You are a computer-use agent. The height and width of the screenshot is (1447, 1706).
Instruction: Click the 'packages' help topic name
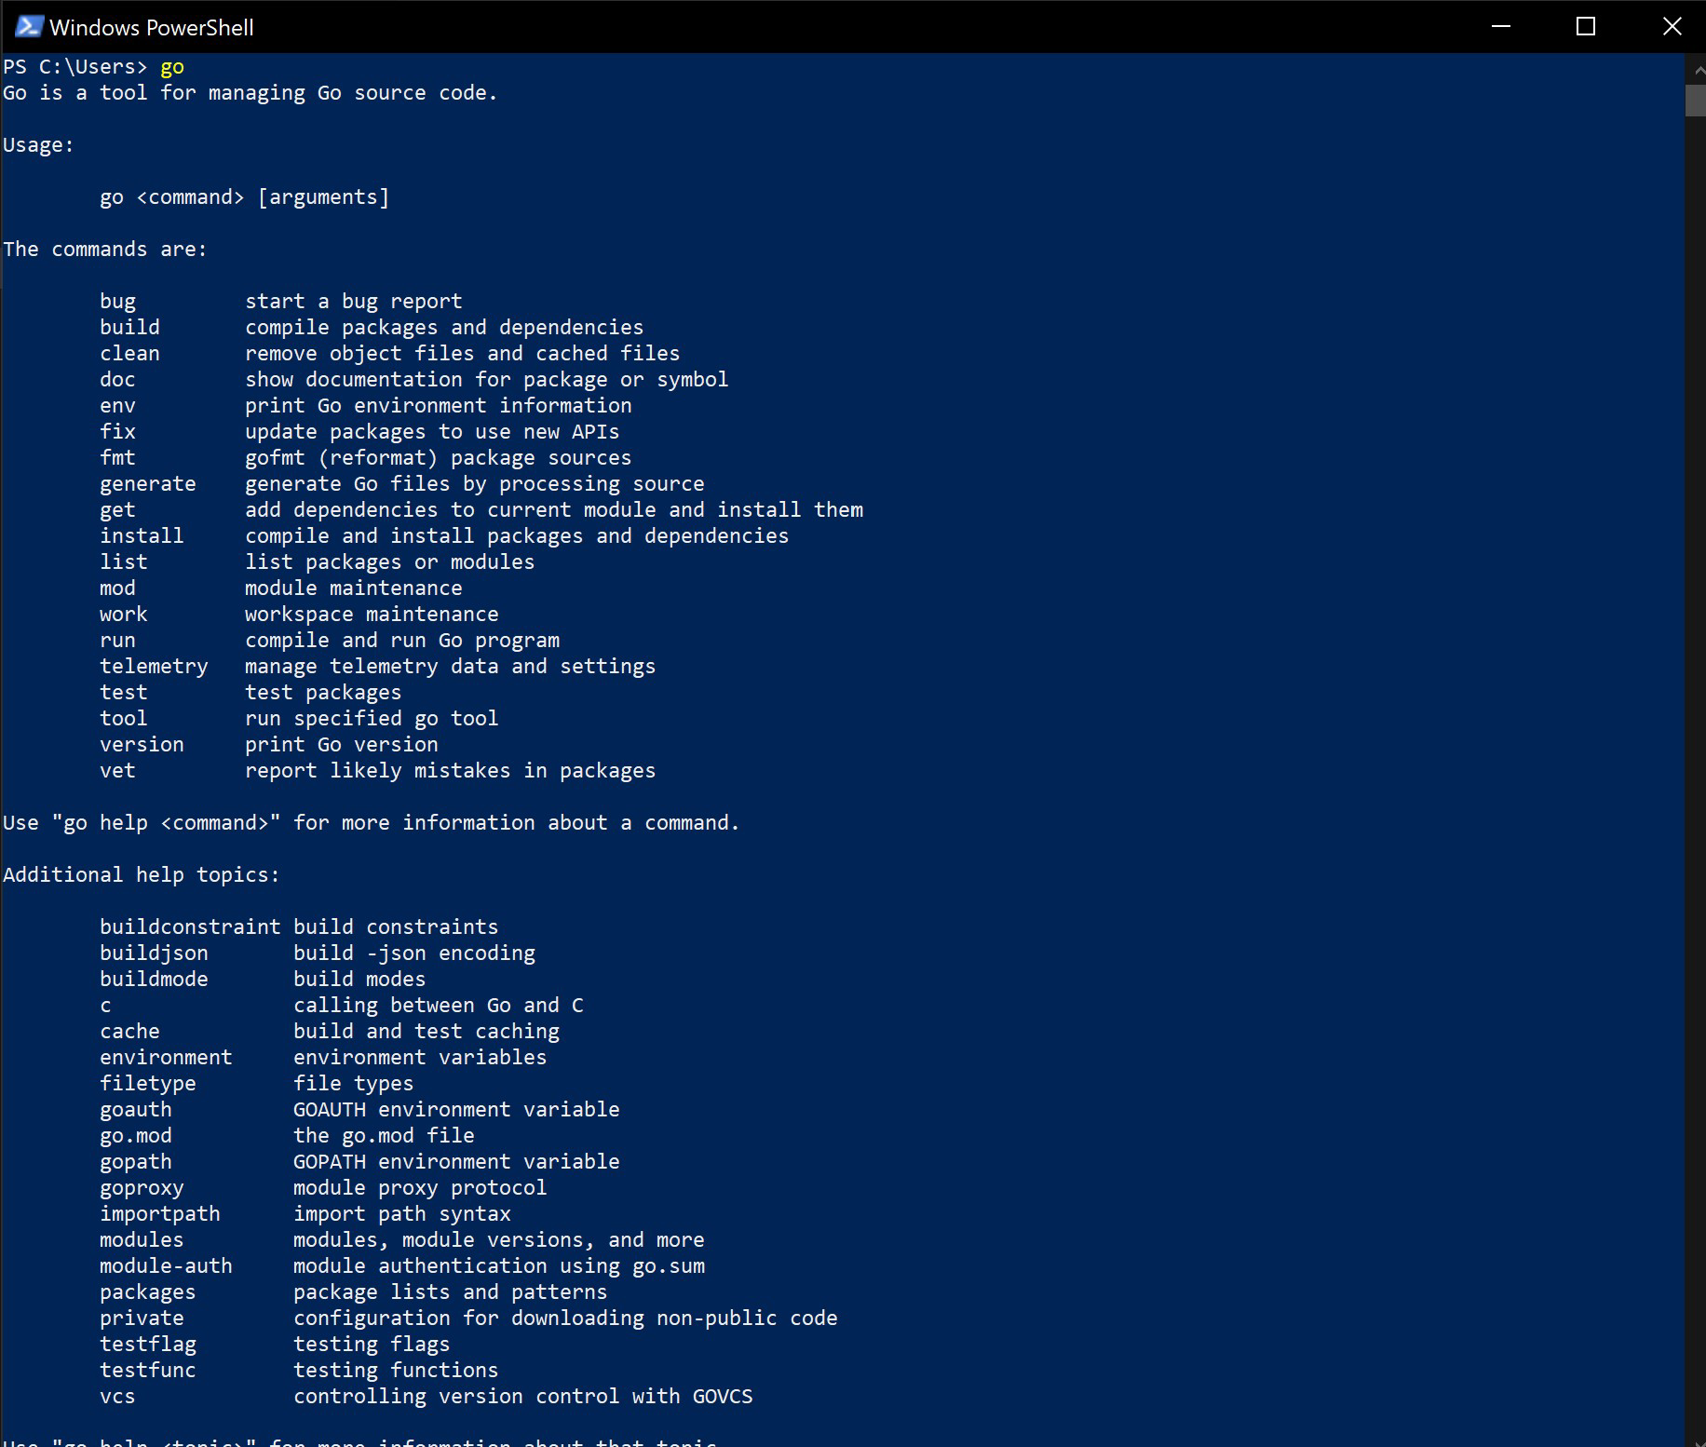[148, 1292]
